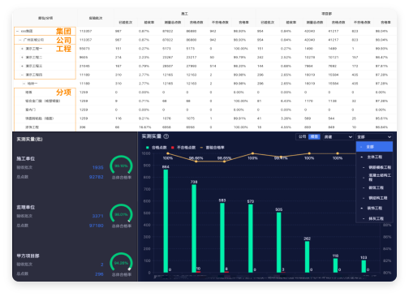This screenshot has height=297, width=409.
Task: Open the 房建 dropdown in chart header
Action: click(338, 137)
